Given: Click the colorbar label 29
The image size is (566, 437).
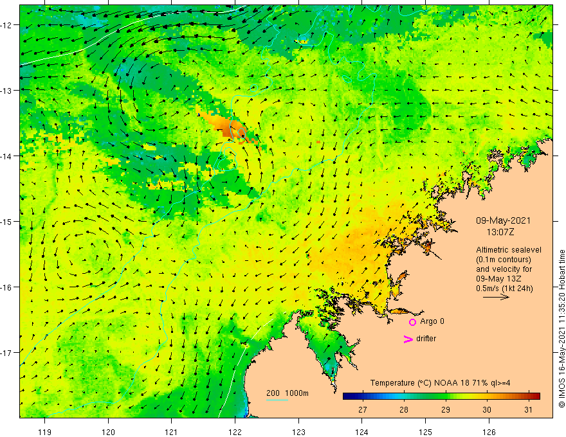Looking at the screenshot, I should pos(446,410).
